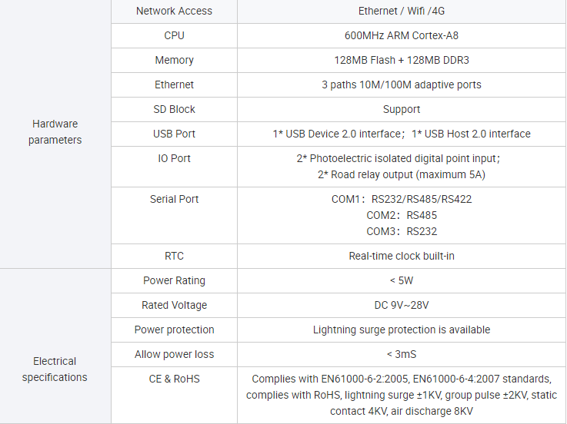
Task: Click the CE & RoHS label
Action: [x=174, y=379]
